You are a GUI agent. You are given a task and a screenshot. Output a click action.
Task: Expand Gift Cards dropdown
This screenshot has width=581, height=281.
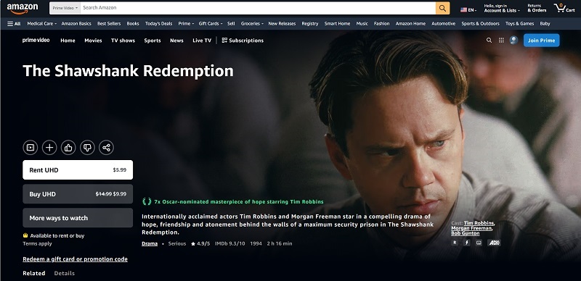pyautogui.click(x=211, y=24)
